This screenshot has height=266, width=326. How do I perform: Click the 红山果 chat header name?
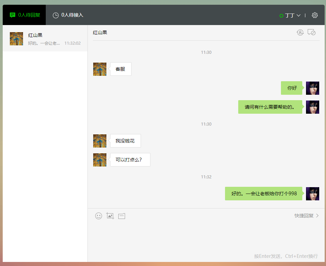(100, 32)
